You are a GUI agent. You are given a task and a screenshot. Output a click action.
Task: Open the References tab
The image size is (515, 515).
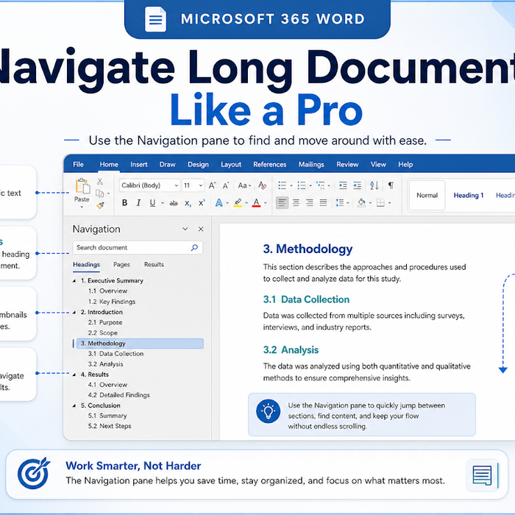click(x=270, y=165)
